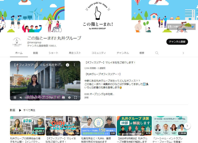198x143 pixels.
Task: Open title 「ソーシャル・イントラプレナー・フォーラム」を開催
Action: click(x=168, y=140)
